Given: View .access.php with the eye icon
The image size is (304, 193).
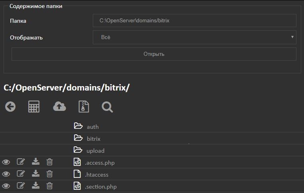Looking at the screenshot, I should pyautogui.click(x=6, y=162).
